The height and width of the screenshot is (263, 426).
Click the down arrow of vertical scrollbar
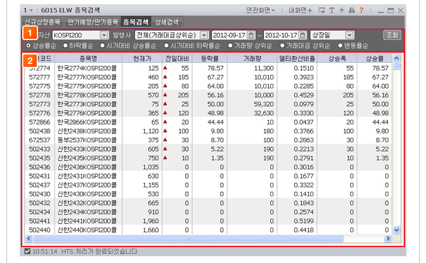point(396,230)
